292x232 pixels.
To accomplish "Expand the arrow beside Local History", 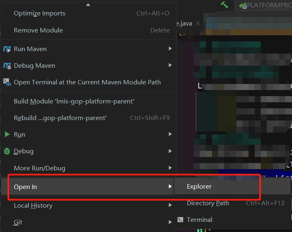I will 170,205.
